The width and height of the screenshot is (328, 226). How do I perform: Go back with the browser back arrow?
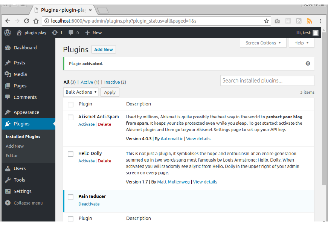point(8,21)
